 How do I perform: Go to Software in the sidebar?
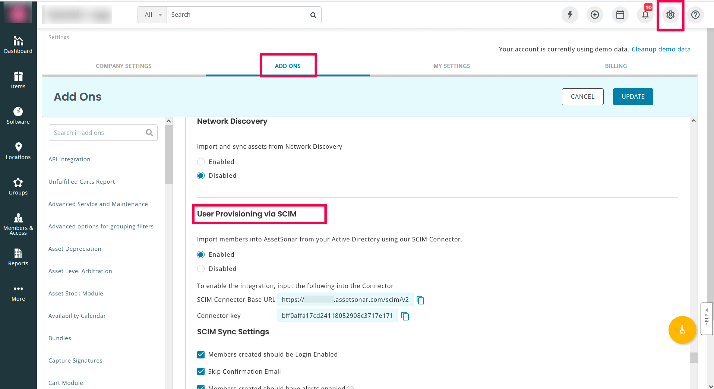pos(18,116)
